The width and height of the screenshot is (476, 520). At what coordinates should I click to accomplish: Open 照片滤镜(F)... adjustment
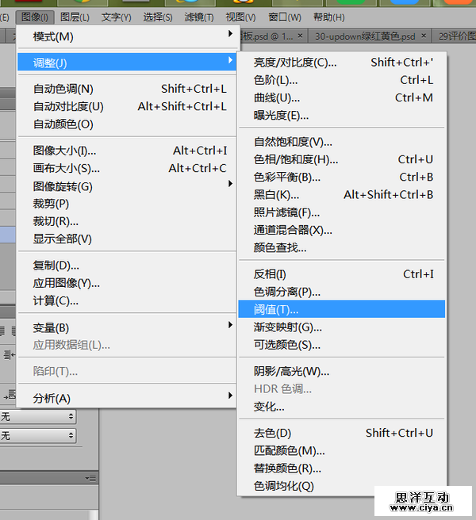pos(342,212)
